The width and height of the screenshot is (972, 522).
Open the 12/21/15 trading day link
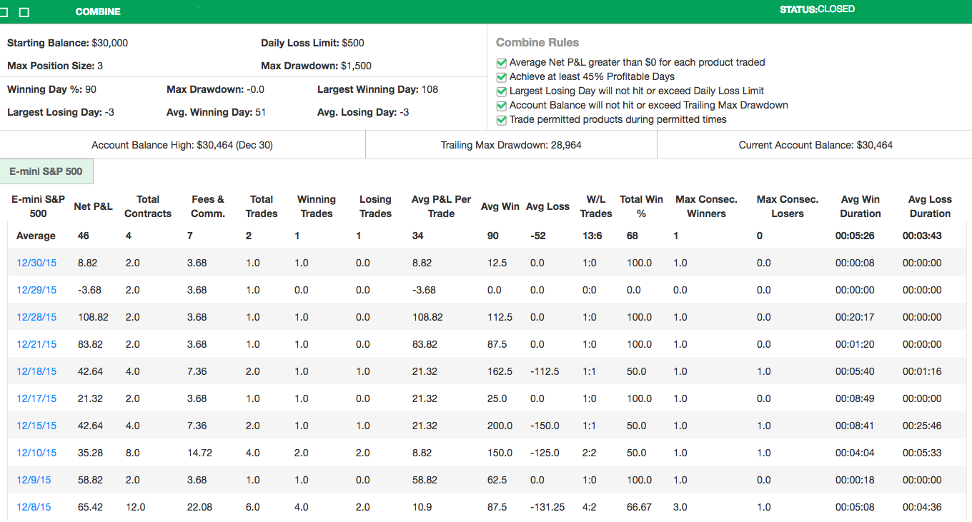tap(36, 344)
